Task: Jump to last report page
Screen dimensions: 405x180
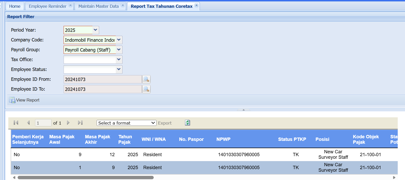Action: point(80,123)
